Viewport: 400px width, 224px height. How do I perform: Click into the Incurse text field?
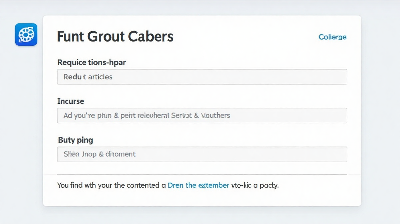coord(202,116)
